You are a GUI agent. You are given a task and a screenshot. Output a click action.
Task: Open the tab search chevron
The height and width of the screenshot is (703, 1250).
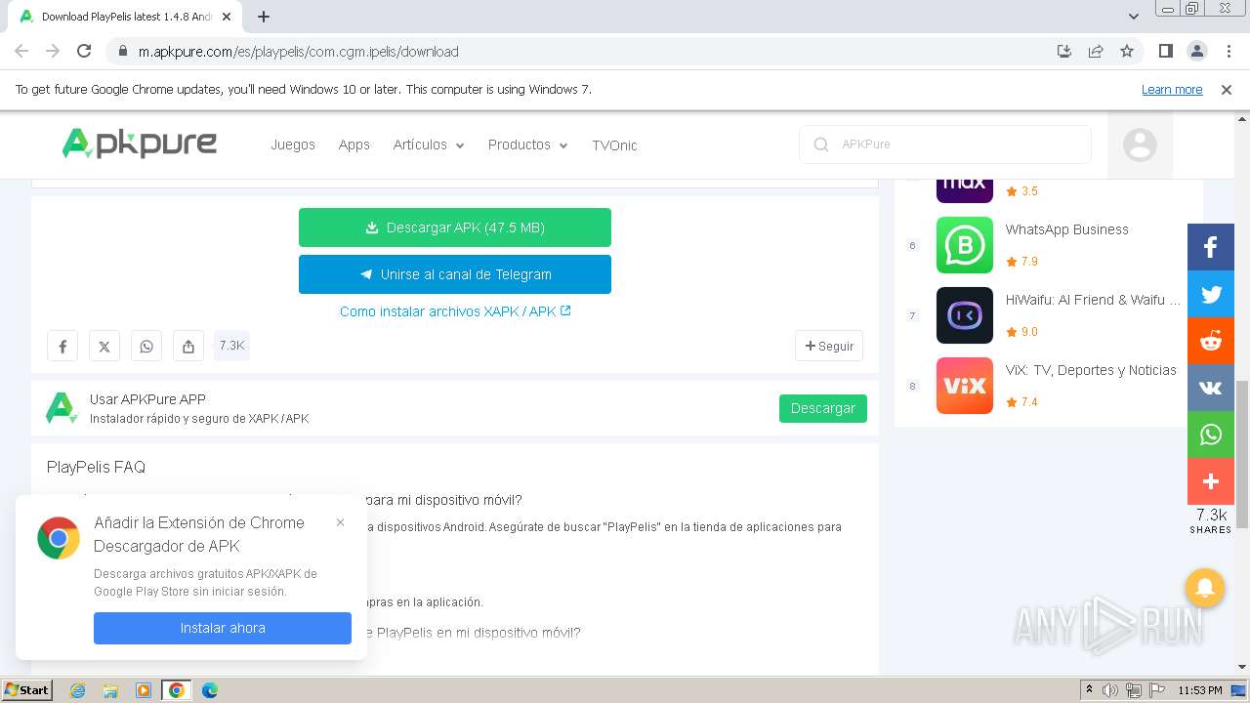point(1133,16)
